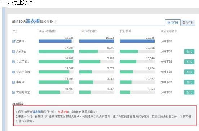Open the 半身裙 industry name

(x=20, y=82)
